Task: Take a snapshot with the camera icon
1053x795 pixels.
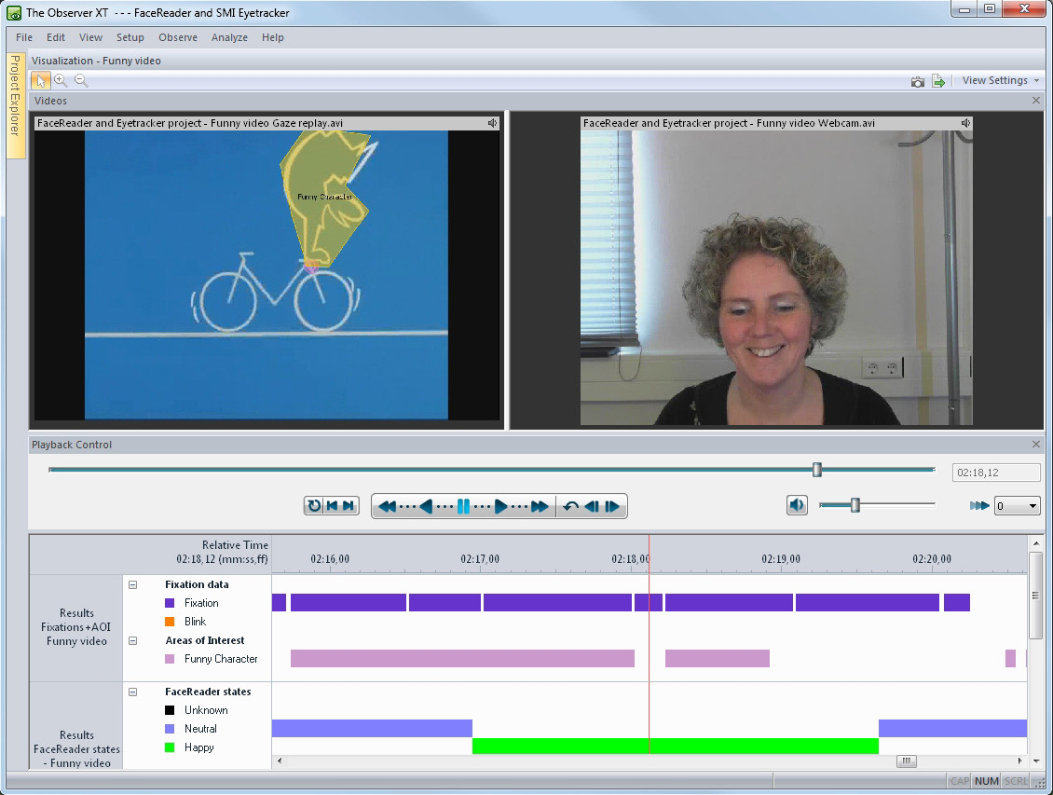Action: 918,82
